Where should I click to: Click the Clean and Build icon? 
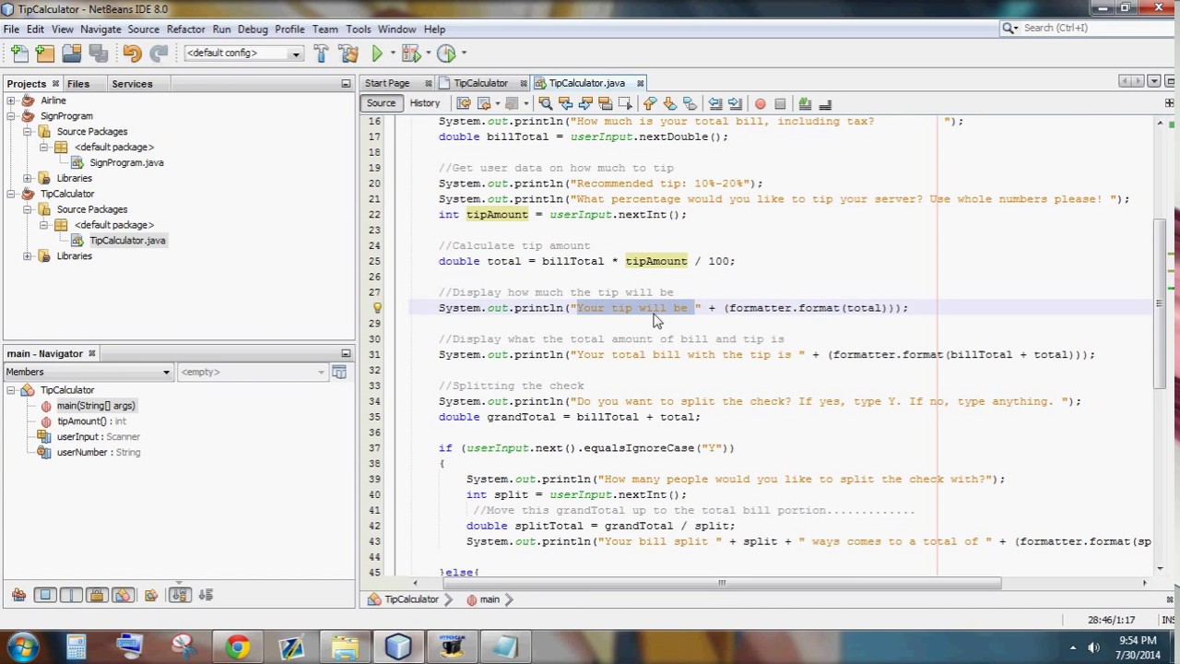(x=348, y=53)
